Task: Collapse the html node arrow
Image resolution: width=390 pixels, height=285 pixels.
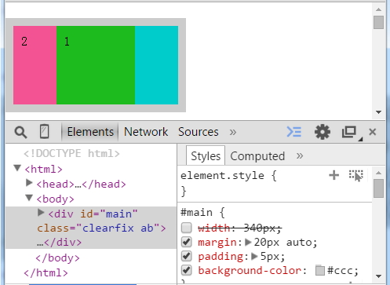Action: [17, 168]
